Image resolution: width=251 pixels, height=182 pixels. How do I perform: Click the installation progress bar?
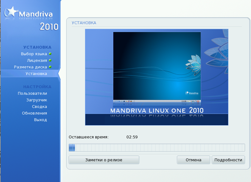click(x=157, y=147)
